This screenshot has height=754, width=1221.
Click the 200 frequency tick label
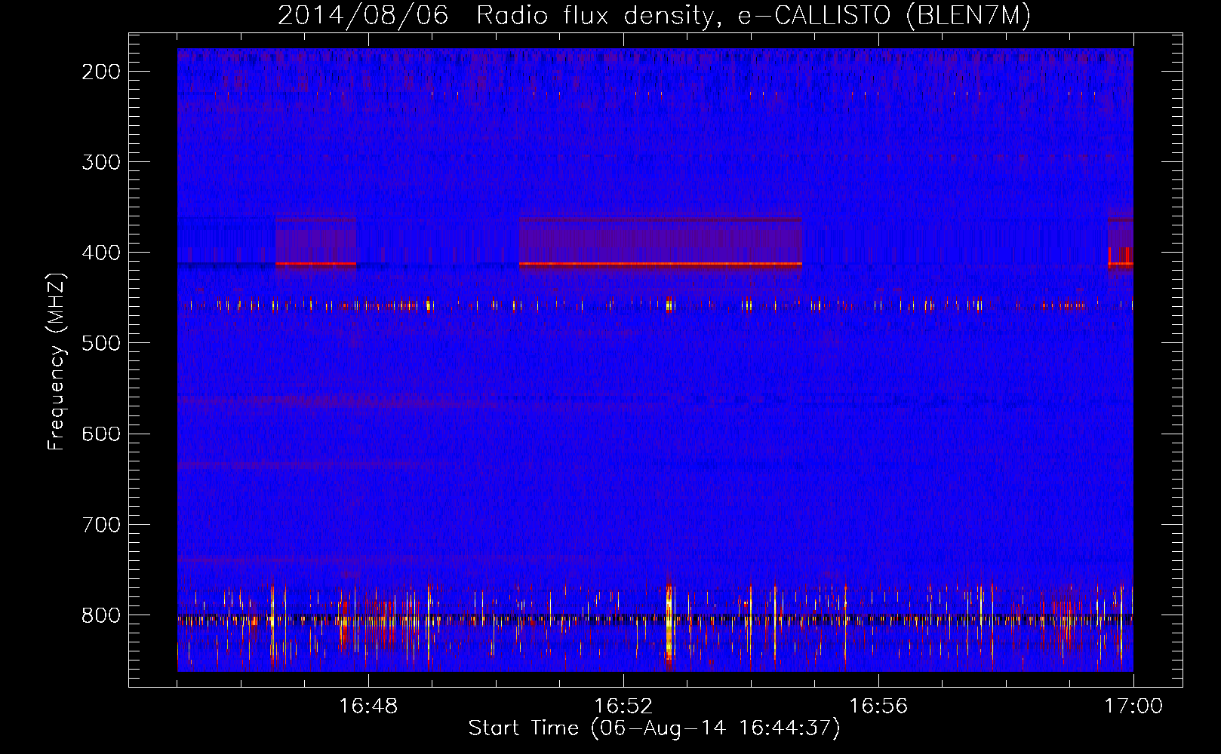(x=100, y=72)
